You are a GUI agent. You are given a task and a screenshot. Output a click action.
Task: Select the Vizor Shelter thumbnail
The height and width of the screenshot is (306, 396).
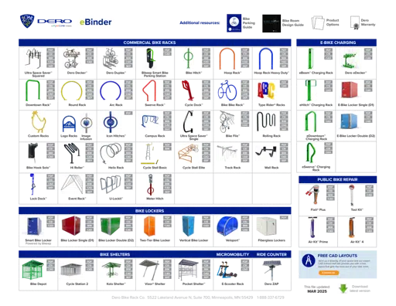(149, 270)
